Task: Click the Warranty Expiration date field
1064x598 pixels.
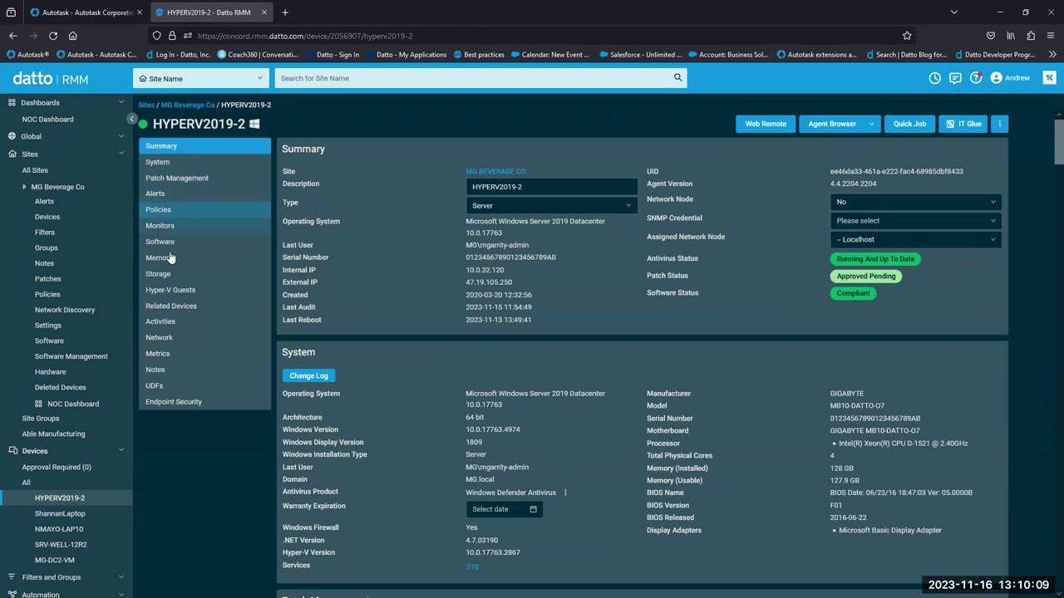Action: [x=504, y=509]
